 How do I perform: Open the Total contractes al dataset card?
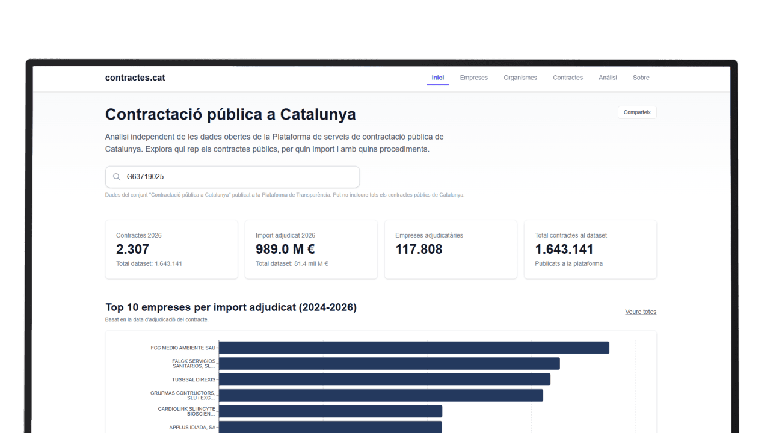click(x=590, y=250)
